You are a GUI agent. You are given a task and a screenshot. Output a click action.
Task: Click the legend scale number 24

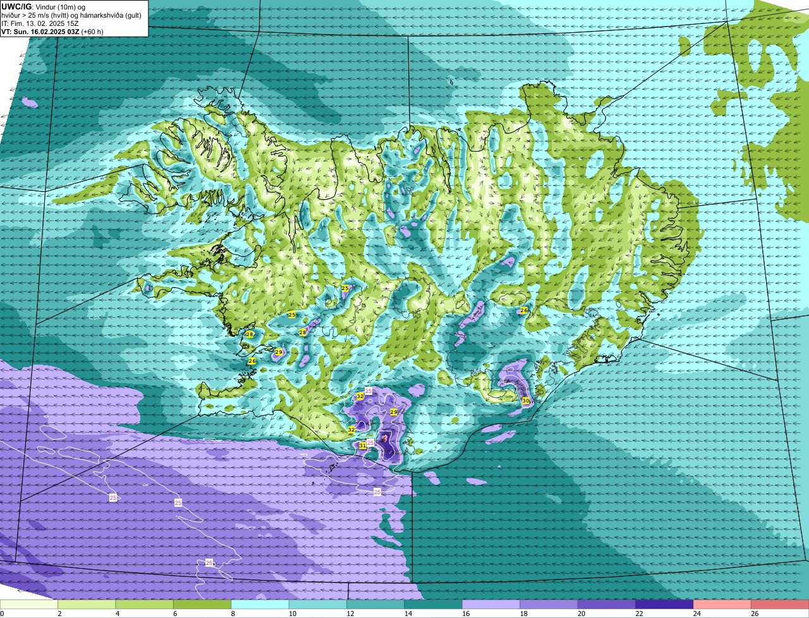696,614
